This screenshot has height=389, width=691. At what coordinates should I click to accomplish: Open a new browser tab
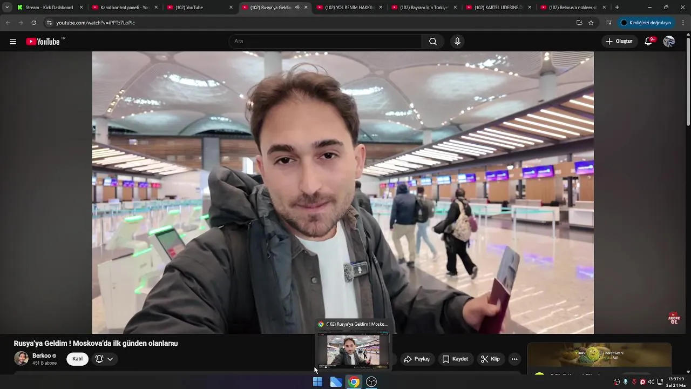click(x=617, y=8)
